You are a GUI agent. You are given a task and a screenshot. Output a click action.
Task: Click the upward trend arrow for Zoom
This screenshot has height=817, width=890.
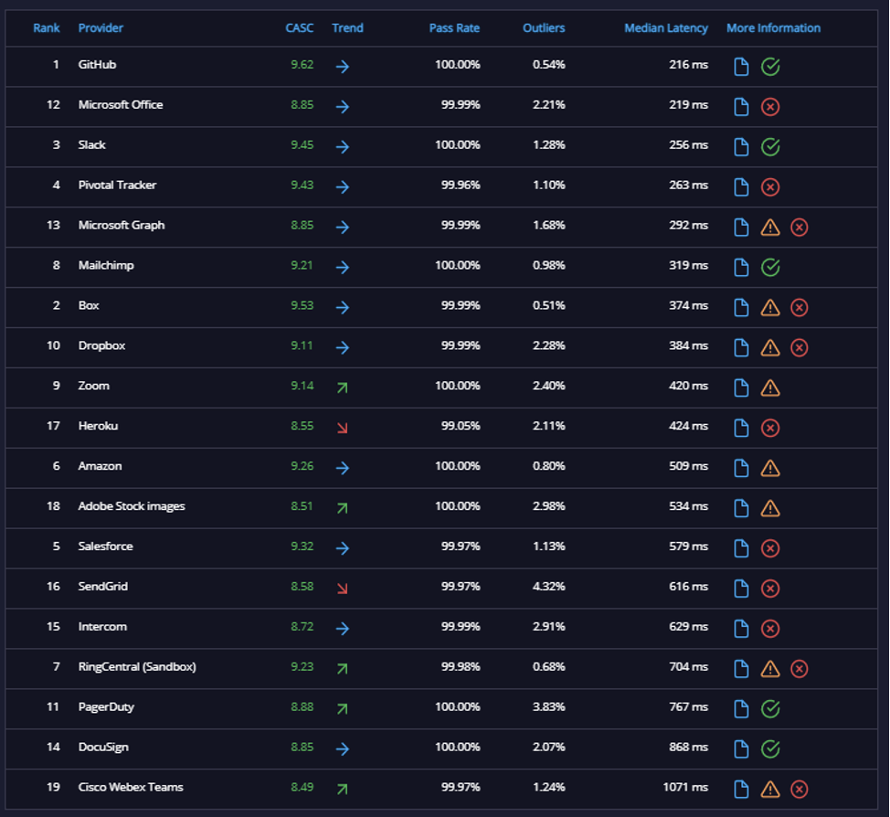[343, 387]
